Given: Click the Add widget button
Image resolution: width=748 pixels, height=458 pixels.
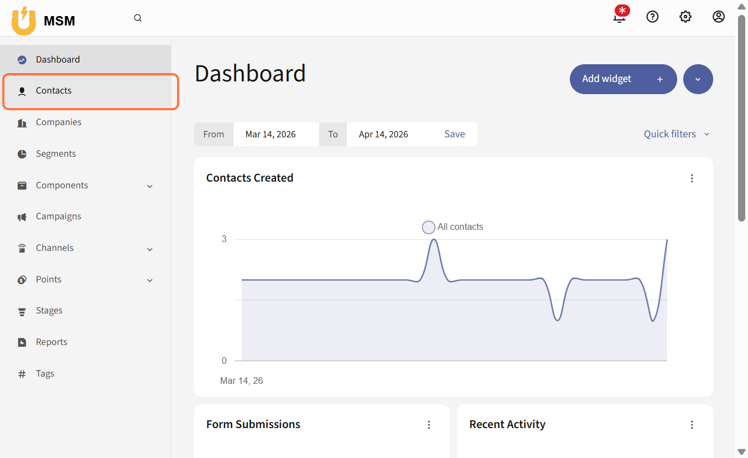Looking at the screenshot, I should [x=623, y=79].
